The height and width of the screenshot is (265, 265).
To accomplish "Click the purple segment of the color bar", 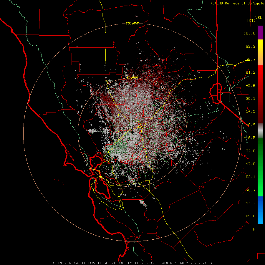I will click(x=260, y=33).
